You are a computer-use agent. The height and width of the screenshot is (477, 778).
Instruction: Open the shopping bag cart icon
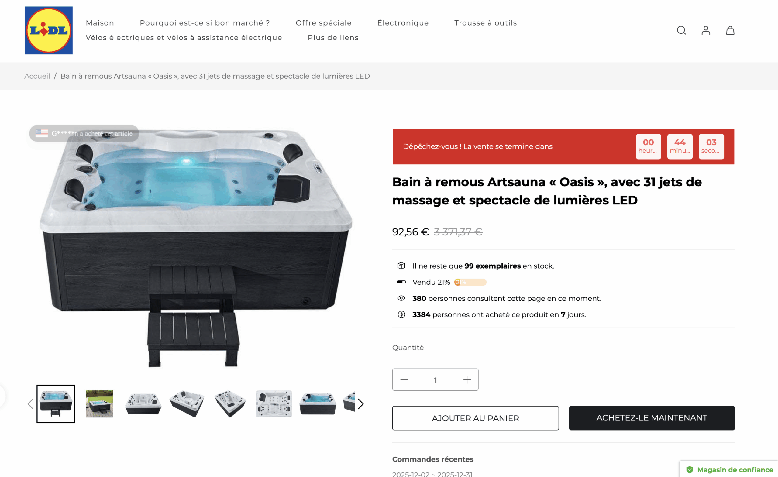(x=730, y=30)
